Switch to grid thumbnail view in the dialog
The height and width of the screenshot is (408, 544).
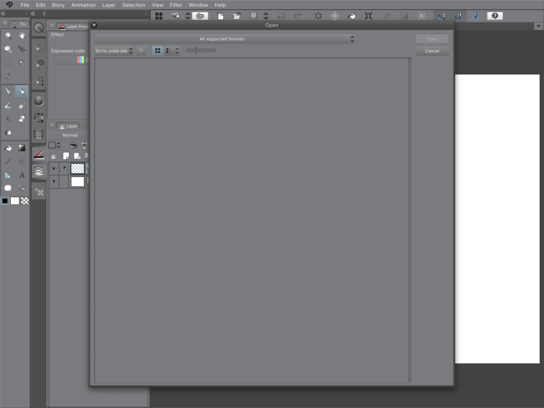click(158, 50)
